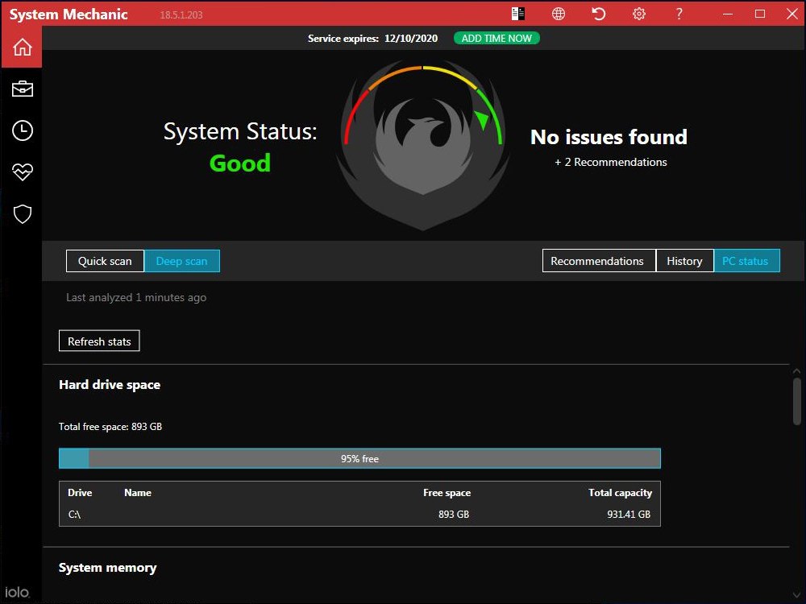The height and width of the screenshot is (604, 806).
Task: Open the Toolbox from the sidebar
Action: click(x=21, y=89)
